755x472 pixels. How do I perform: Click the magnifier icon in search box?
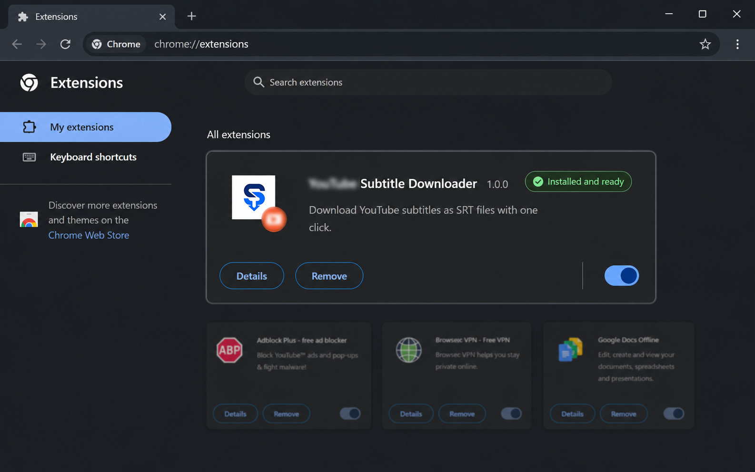coord(258,82)
